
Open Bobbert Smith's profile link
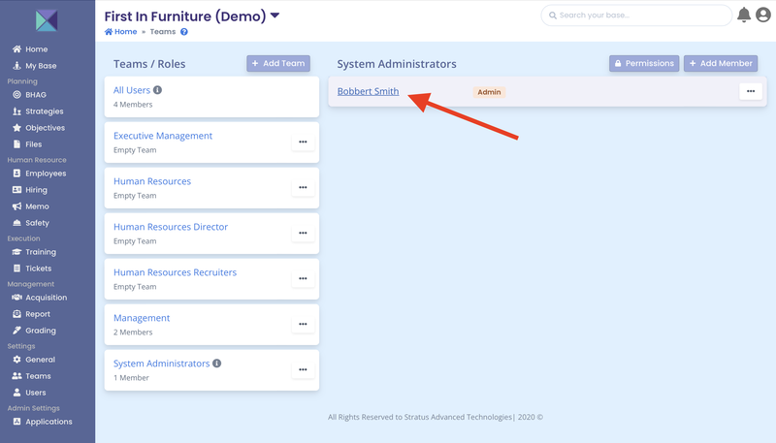coord(368,91)
